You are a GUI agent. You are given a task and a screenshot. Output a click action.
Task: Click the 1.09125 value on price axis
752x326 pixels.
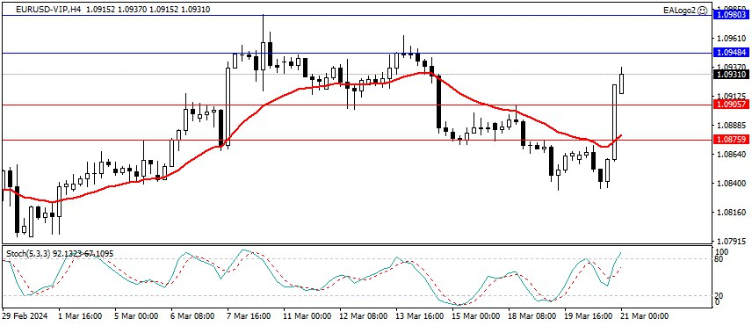point(732,96)
